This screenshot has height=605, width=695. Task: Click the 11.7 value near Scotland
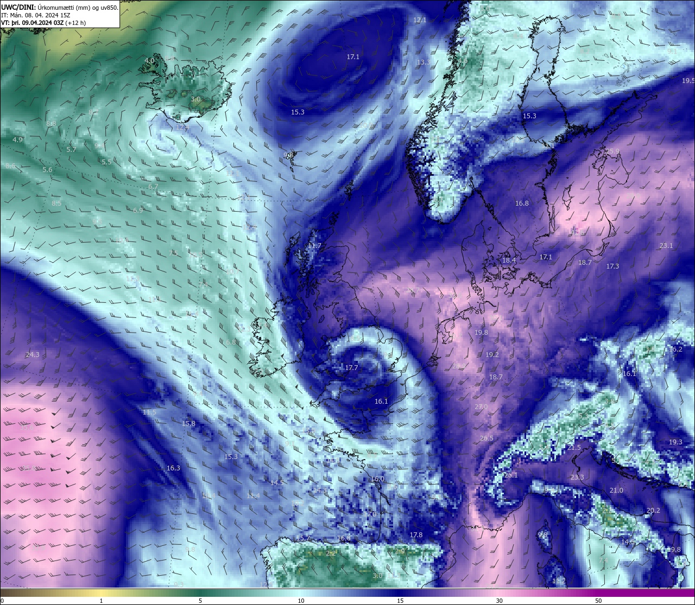click(314, 246)
